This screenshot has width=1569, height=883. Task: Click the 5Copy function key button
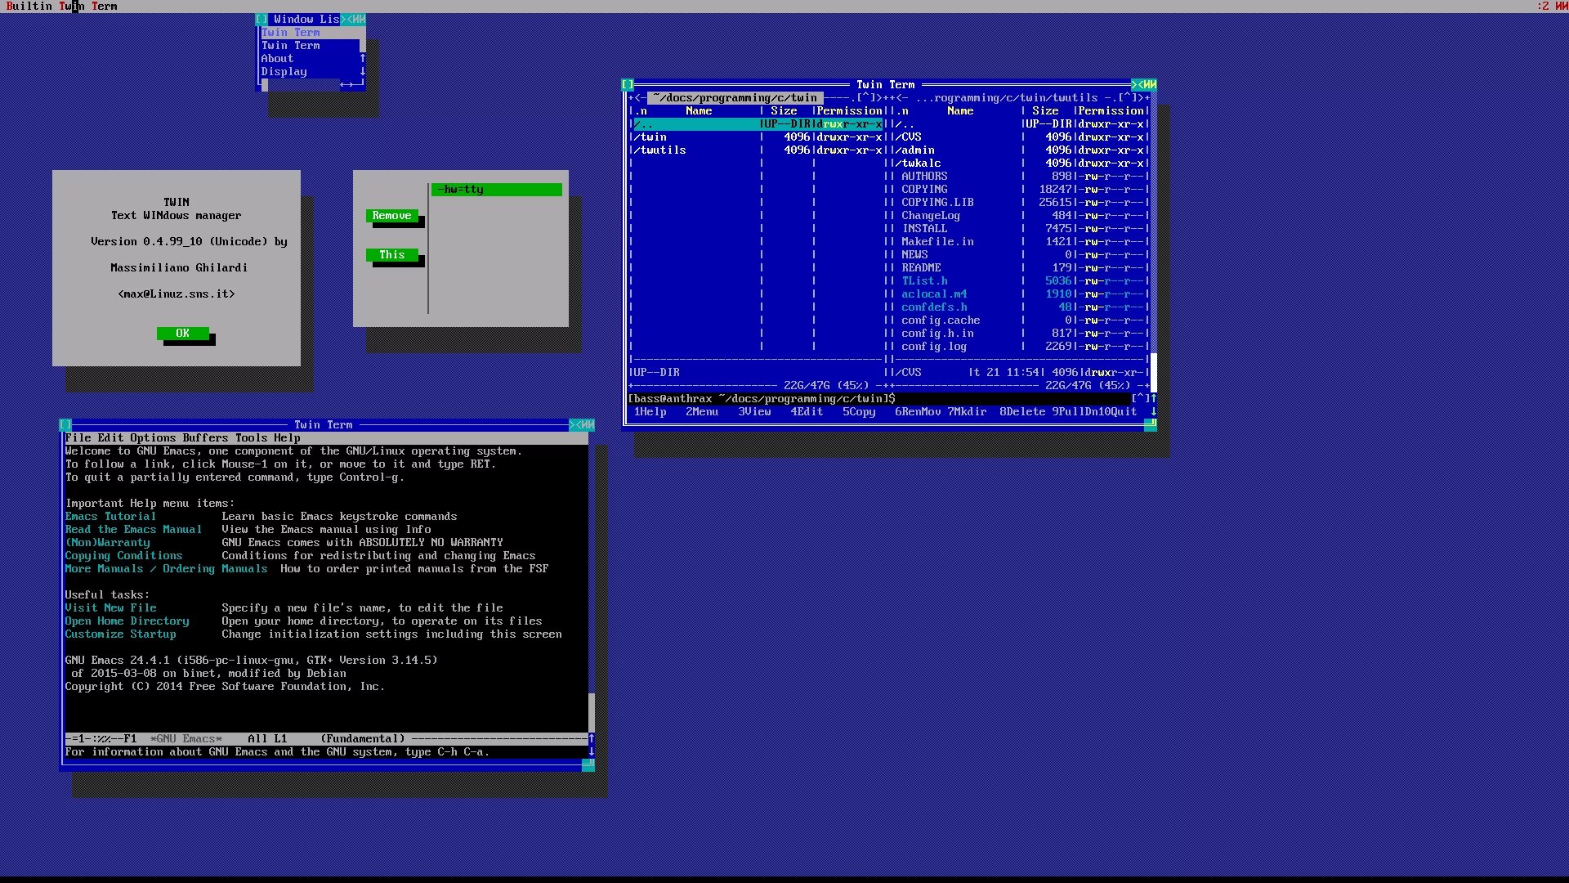[x=860, y=411]
